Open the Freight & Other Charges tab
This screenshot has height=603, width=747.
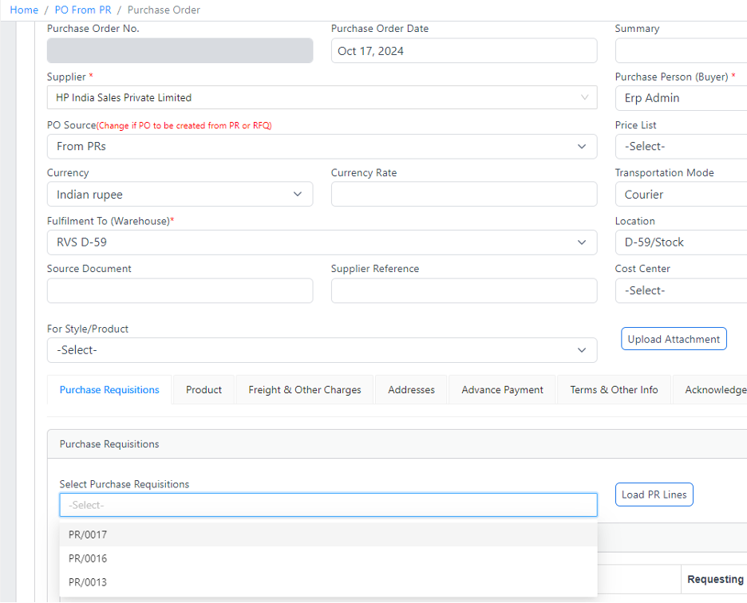click(x=304, y=390)
